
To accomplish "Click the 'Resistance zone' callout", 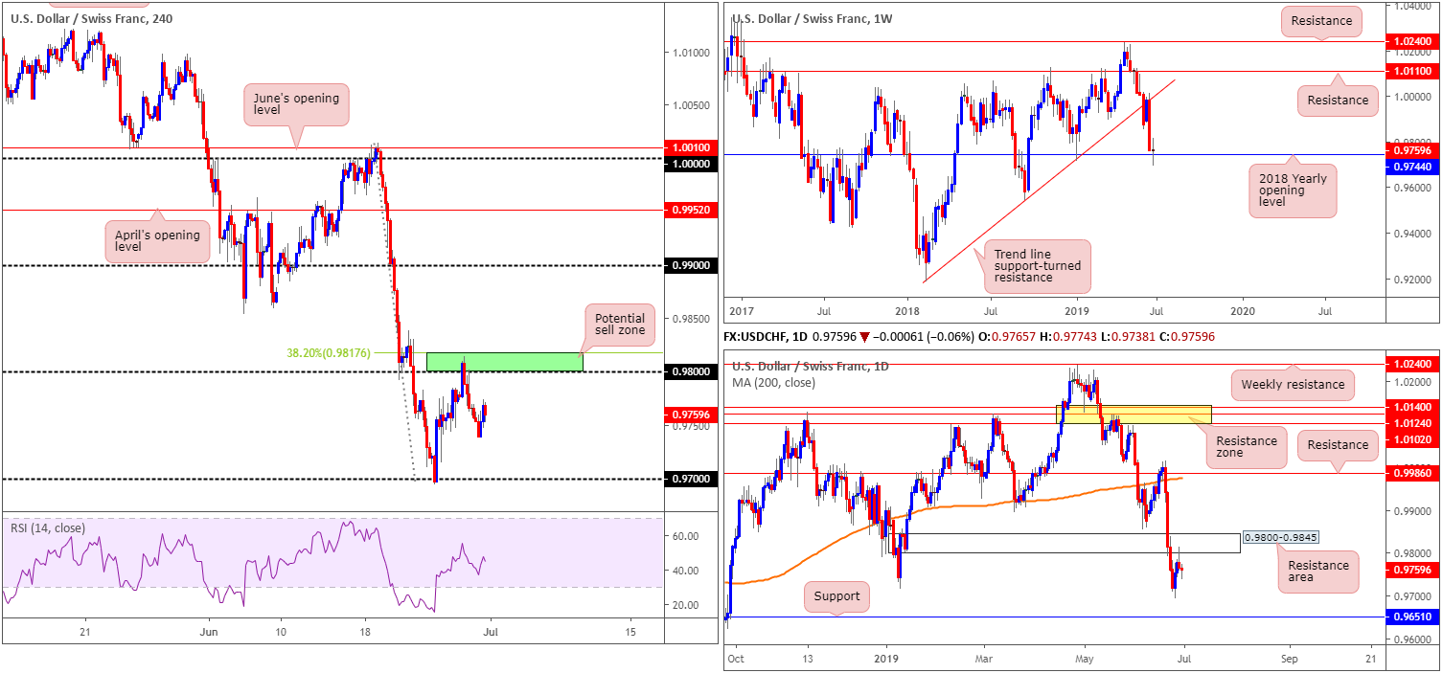I will point(1247,446).
